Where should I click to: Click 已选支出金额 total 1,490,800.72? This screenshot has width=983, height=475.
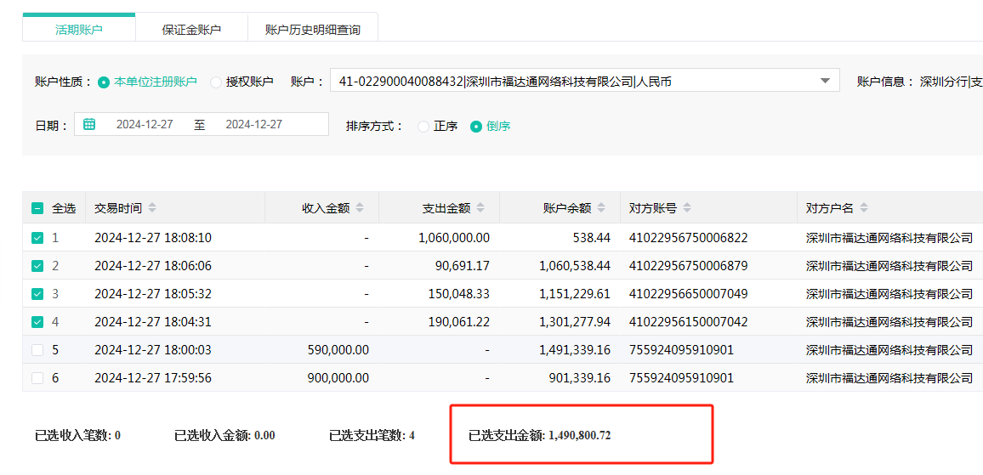540,436
